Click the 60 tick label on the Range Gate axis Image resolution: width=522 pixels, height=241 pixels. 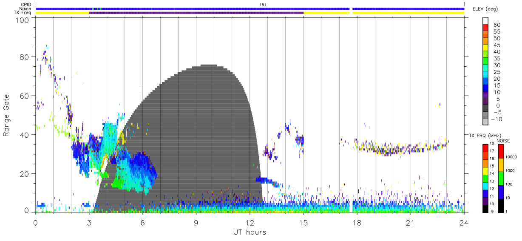pyautogui.click(x=25, y=96)
